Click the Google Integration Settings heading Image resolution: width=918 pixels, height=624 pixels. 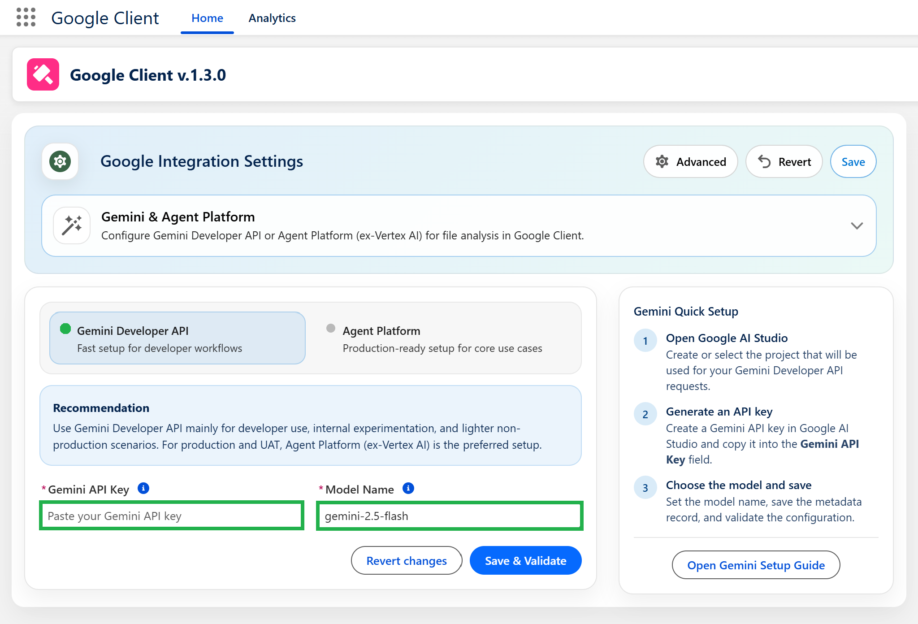pyautogui.click(x=202, y=161)
